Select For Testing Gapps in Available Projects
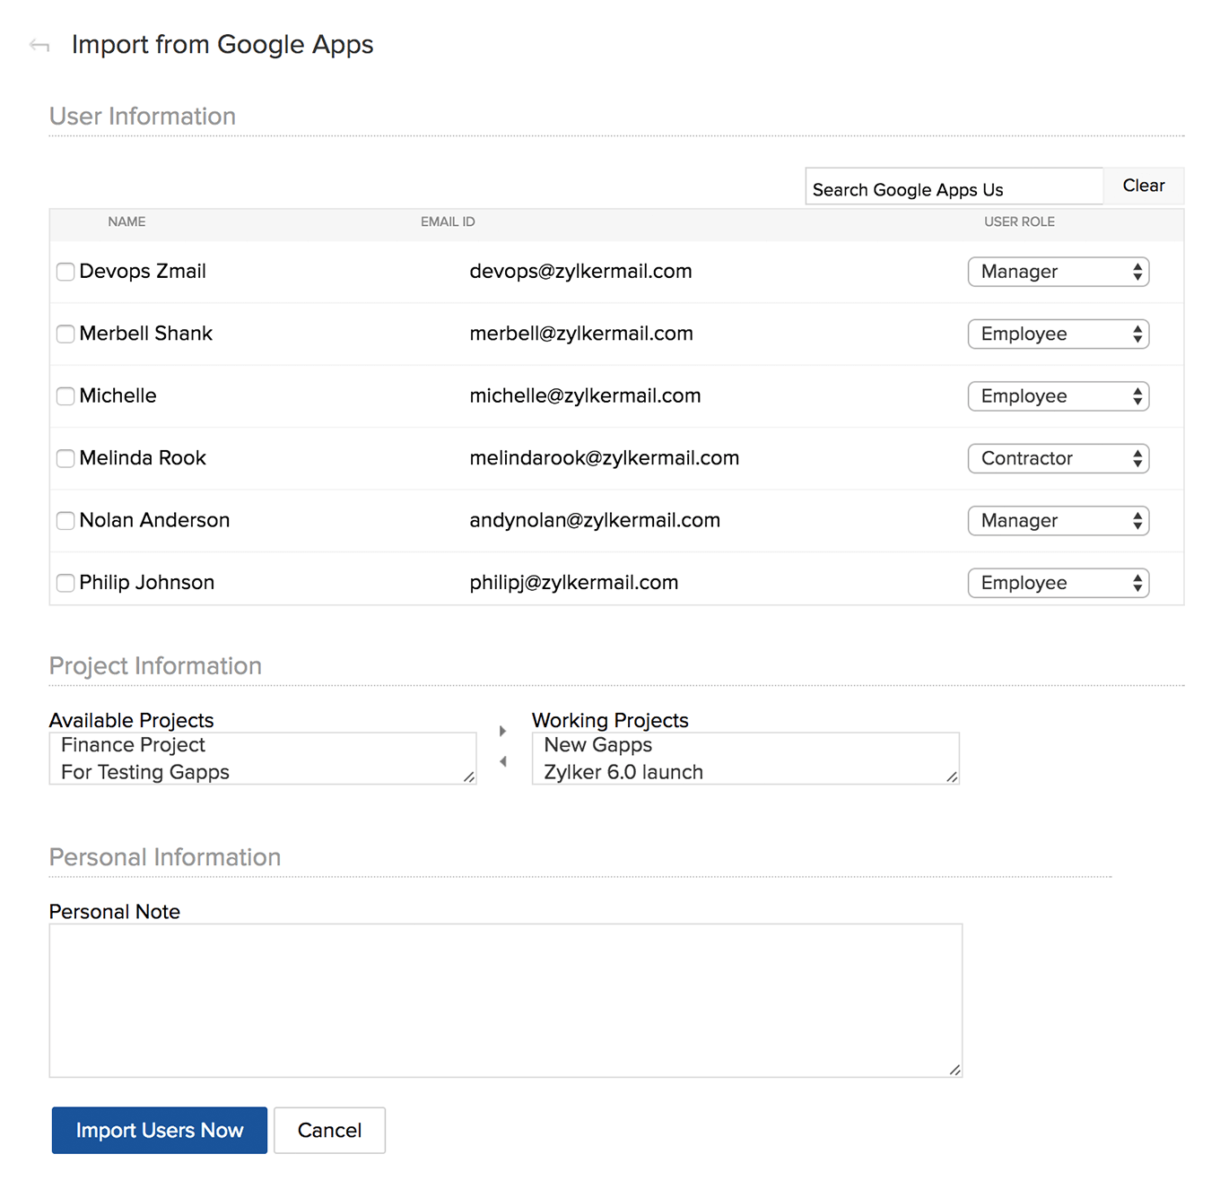This screenshot has width=1220, height=1180. click(x=145, y=772)
